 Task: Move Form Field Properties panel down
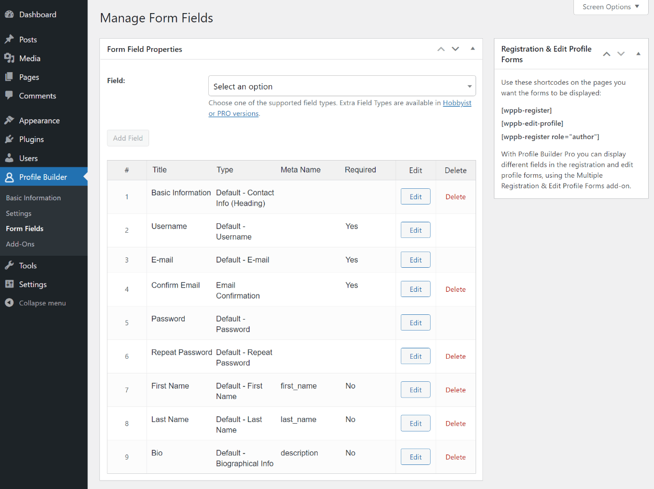455,49
